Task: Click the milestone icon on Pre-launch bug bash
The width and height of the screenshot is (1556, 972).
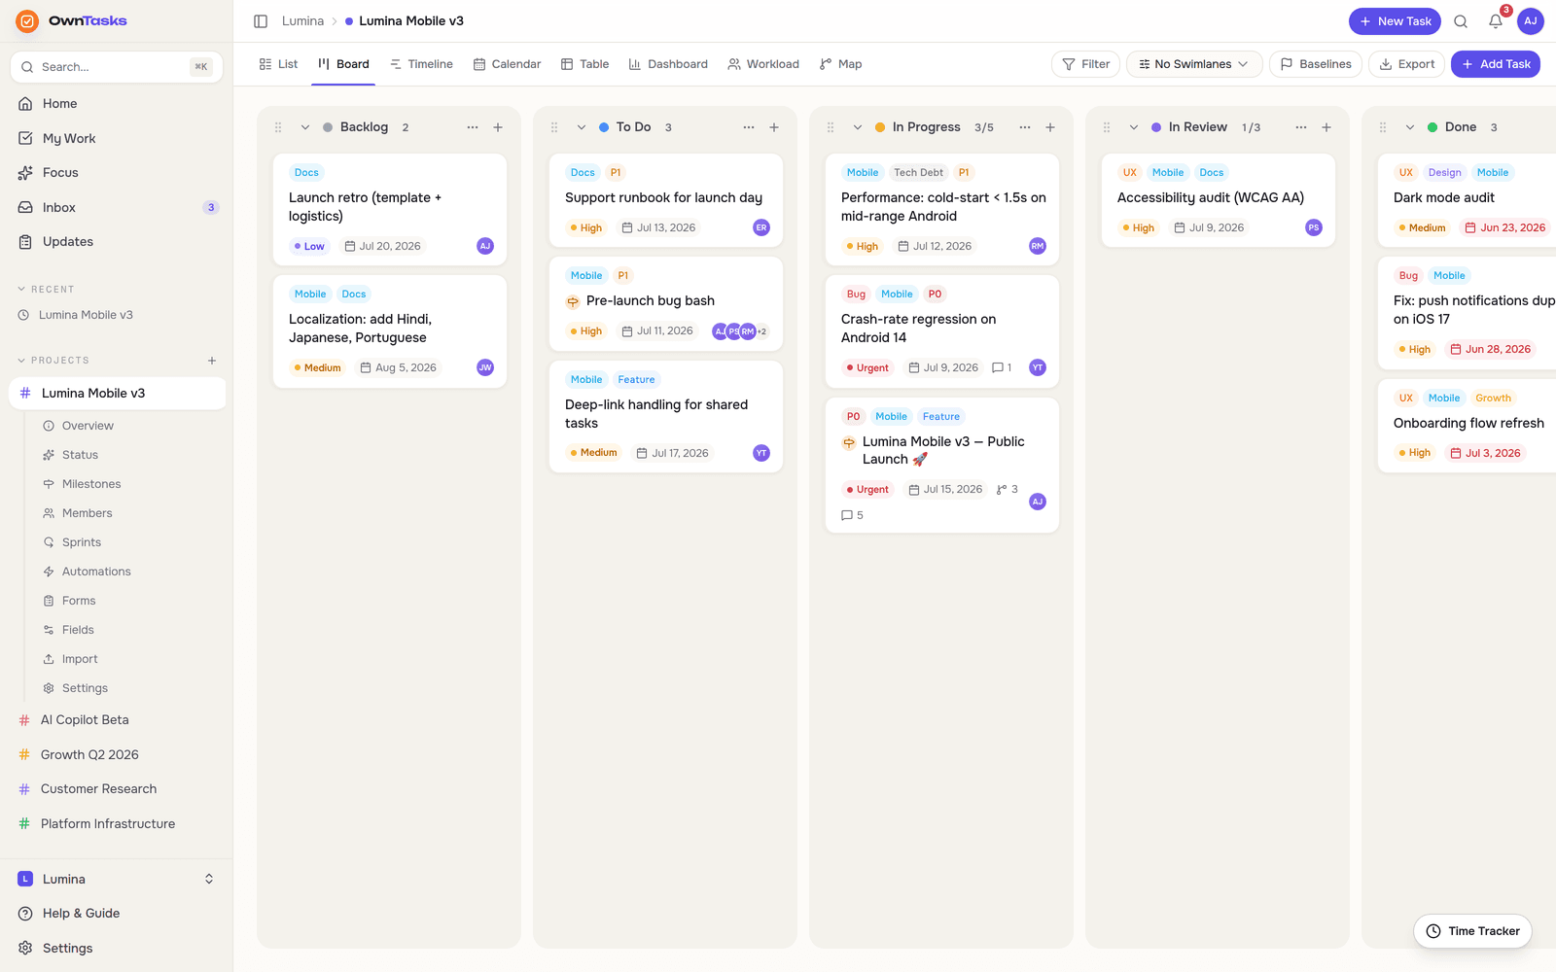Action: (573, 301)
